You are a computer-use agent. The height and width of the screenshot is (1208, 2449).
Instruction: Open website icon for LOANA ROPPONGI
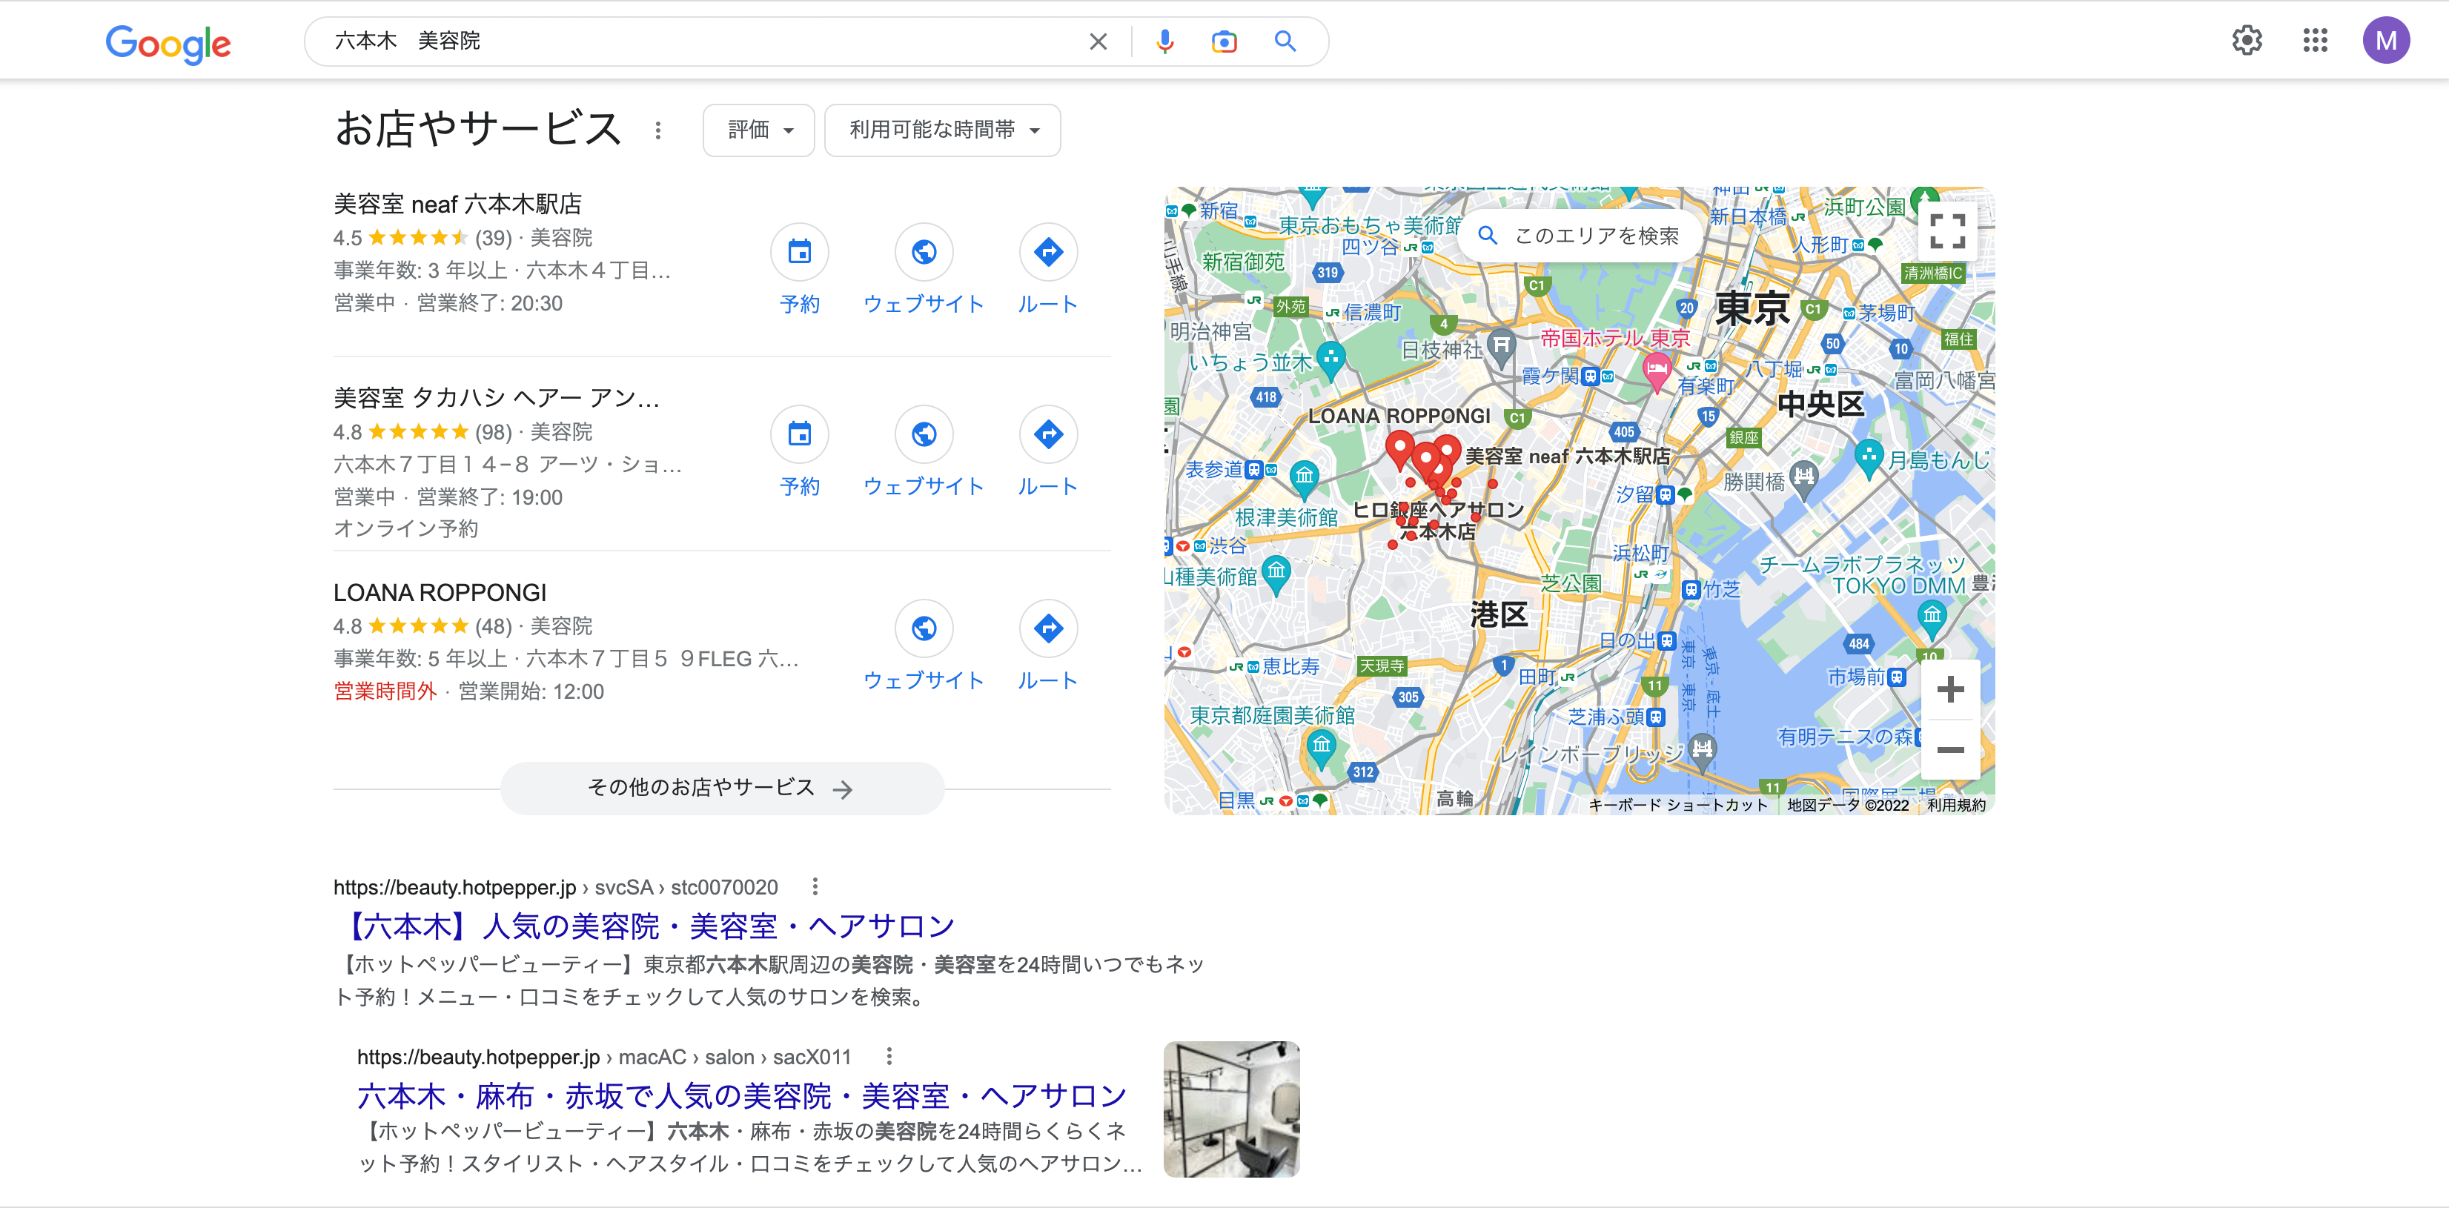(924, 628)
